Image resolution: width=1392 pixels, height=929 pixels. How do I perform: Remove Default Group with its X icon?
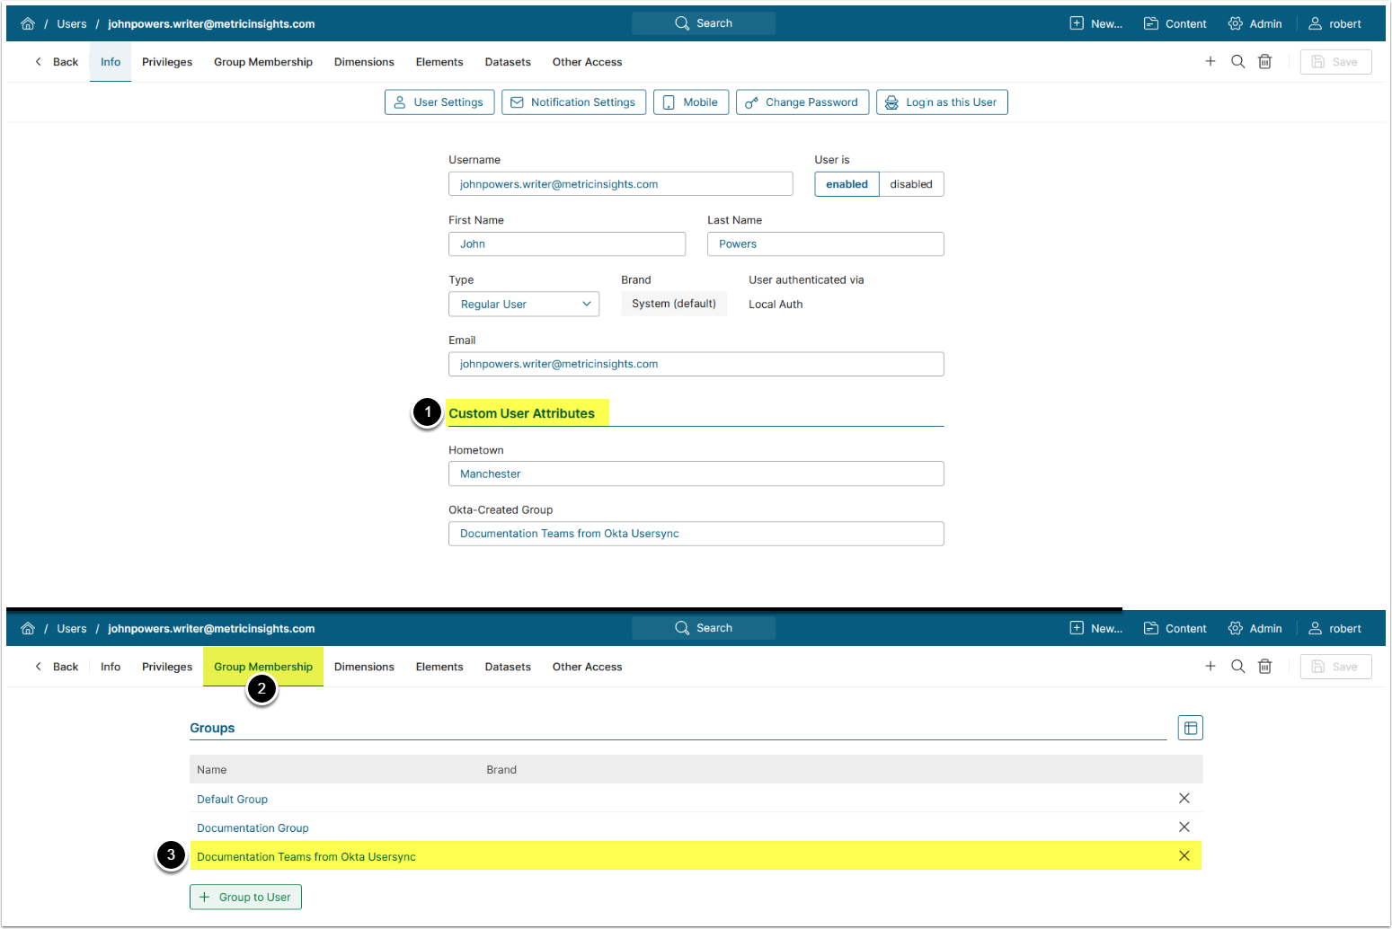pyautogui.click(x=1184, y=799)
